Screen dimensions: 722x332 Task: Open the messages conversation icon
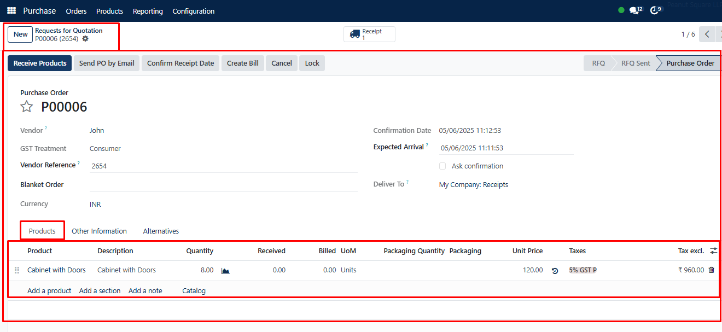634,10
